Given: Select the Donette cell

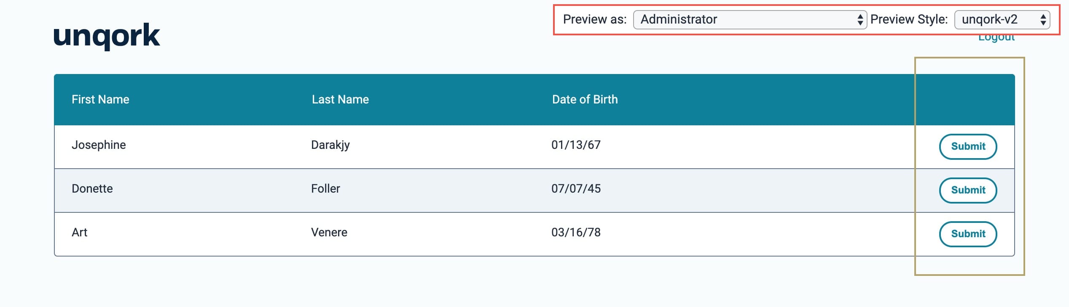Looking at the screenshot, I should click(92, 188).
